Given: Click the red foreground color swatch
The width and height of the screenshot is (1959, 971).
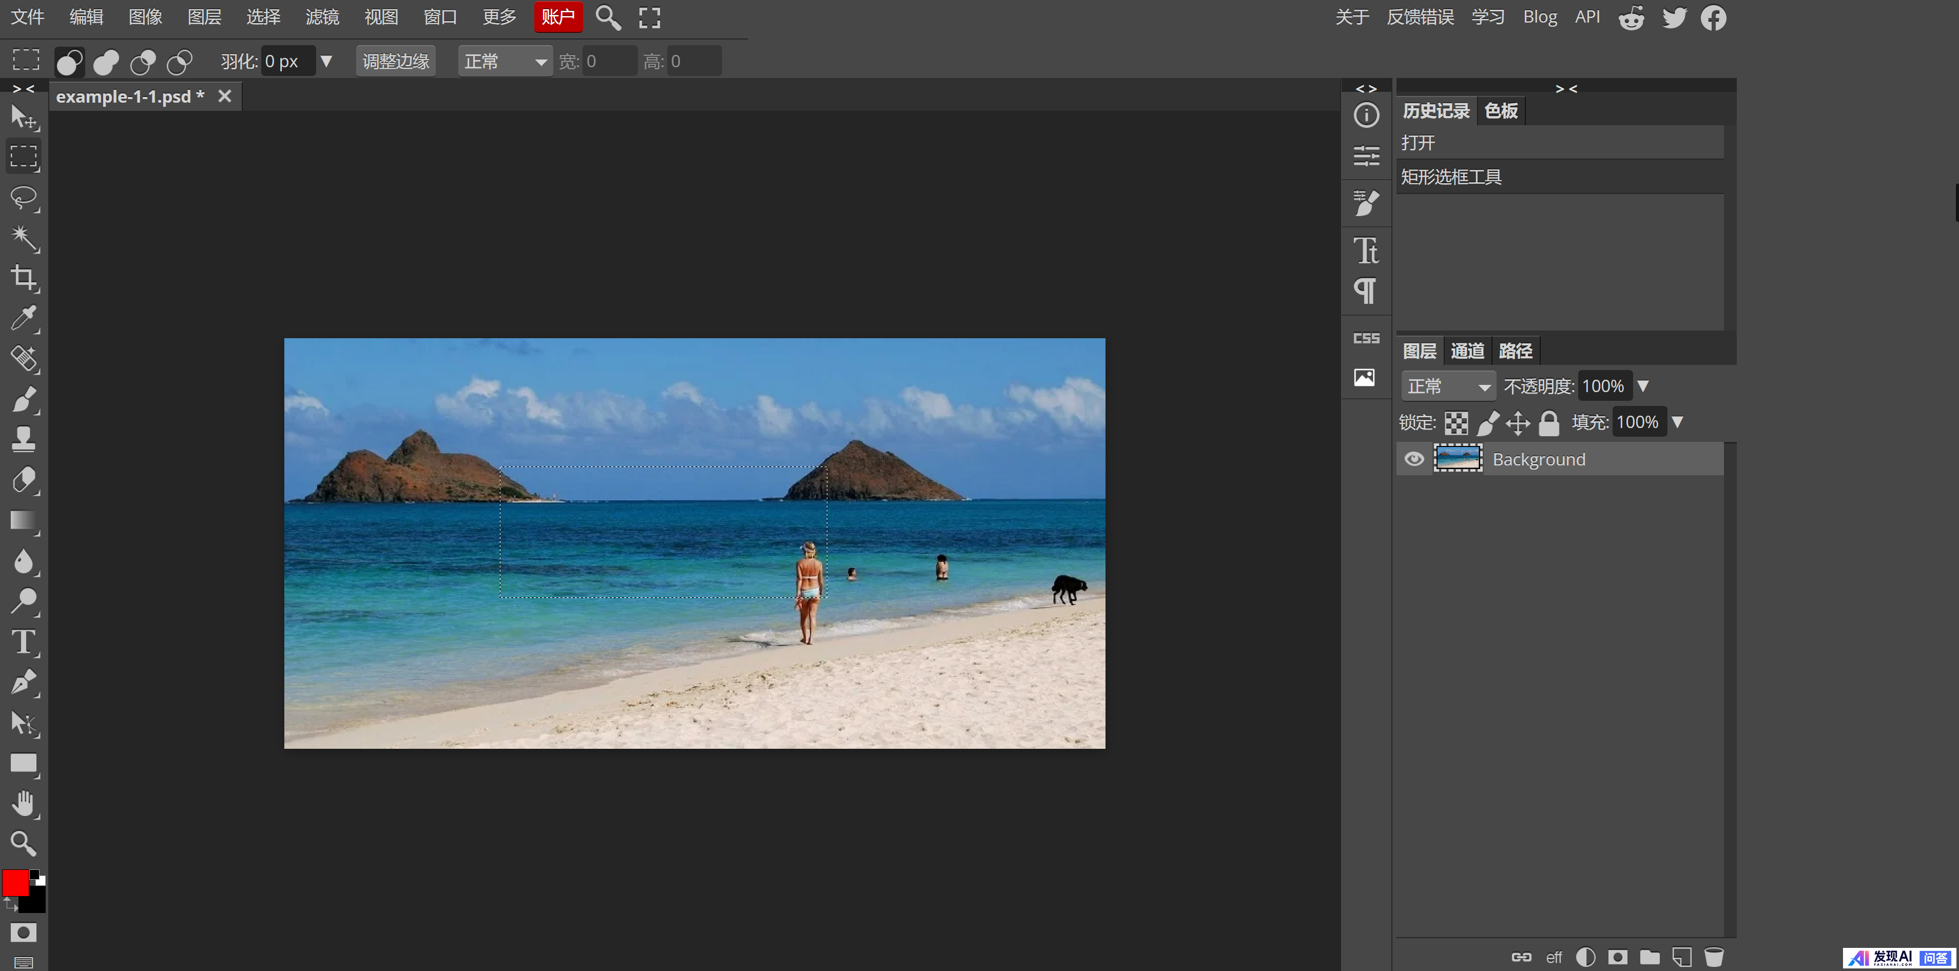Looking at the screenshot, I should (15, 884).
